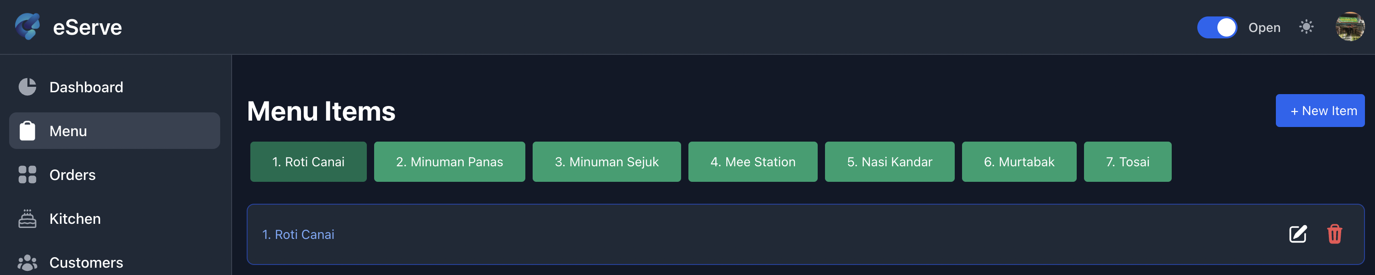Go to the Customers page
The image size is (1375, 275).
86,262
